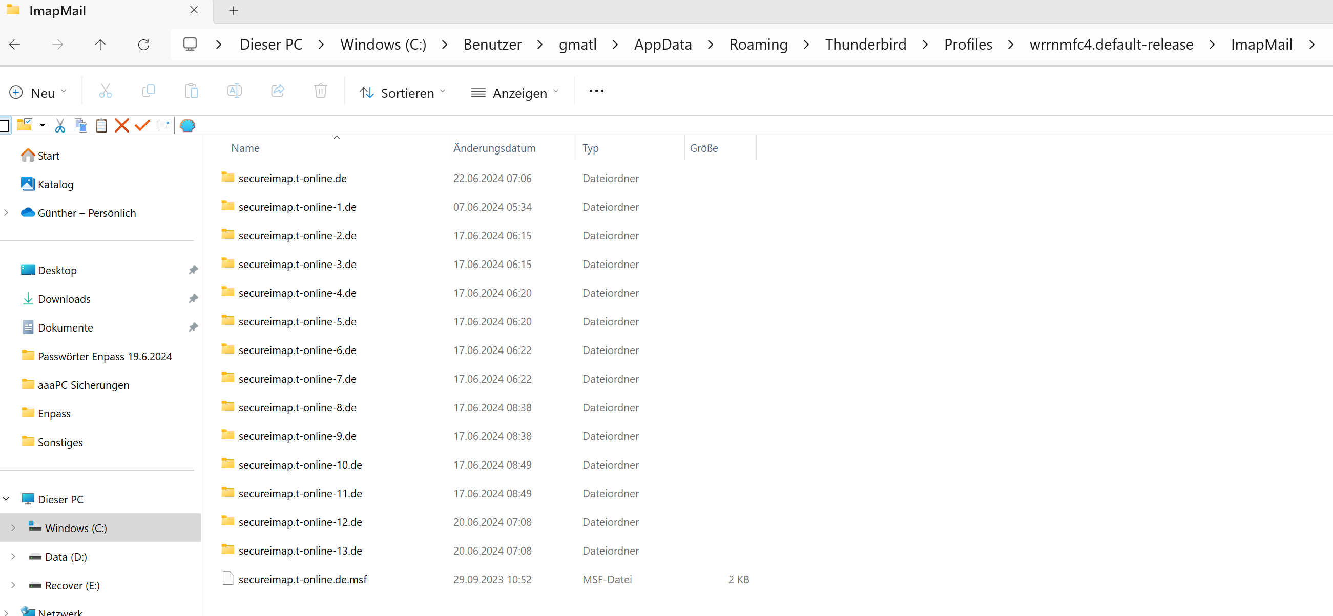This screenshot has height=616, width=1333.
Task: Click the email envelope icon in the toolbar
Action: coord(163,125)
